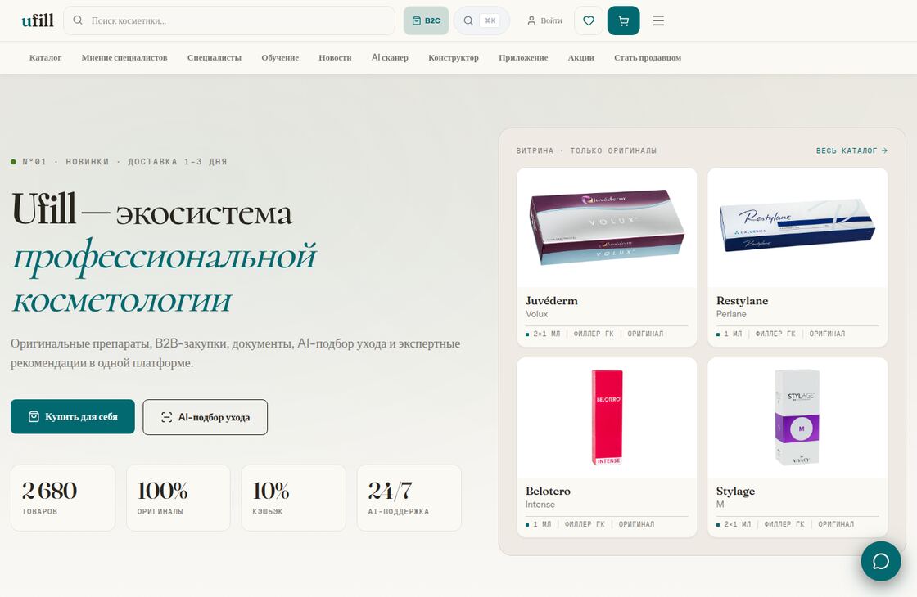The image size is (917, 597).
Task: Open the Juvéderm Volux product image
Action: tap(607, 228)
